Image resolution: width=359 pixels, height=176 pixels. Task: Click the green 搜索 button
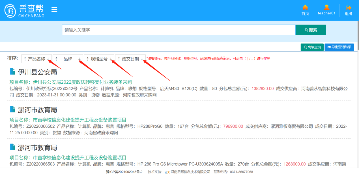pyautogui.click(x=311, y=30)
